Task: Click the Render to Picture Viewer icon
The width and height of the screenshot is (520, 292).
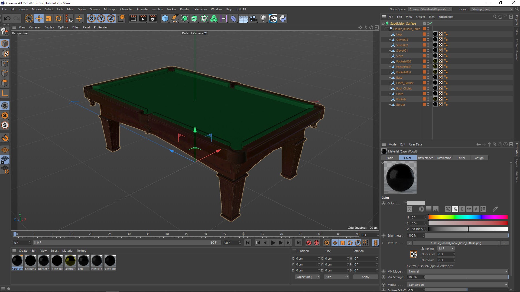Action: pyautogui.click(x=143, y=18)
